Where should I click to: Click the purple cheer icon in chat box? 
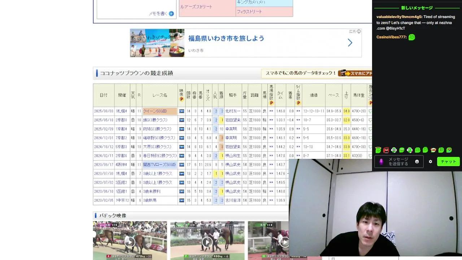tap(381, 161)
